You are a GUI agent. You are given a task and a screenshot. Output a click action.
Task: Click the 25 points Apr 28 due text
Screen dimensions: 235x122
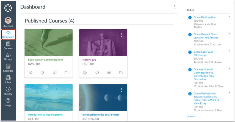pos(208,86)
